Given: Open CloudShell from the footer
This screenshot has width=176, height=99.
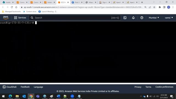Looking at the screenshot, I should (x=10, y=87).
